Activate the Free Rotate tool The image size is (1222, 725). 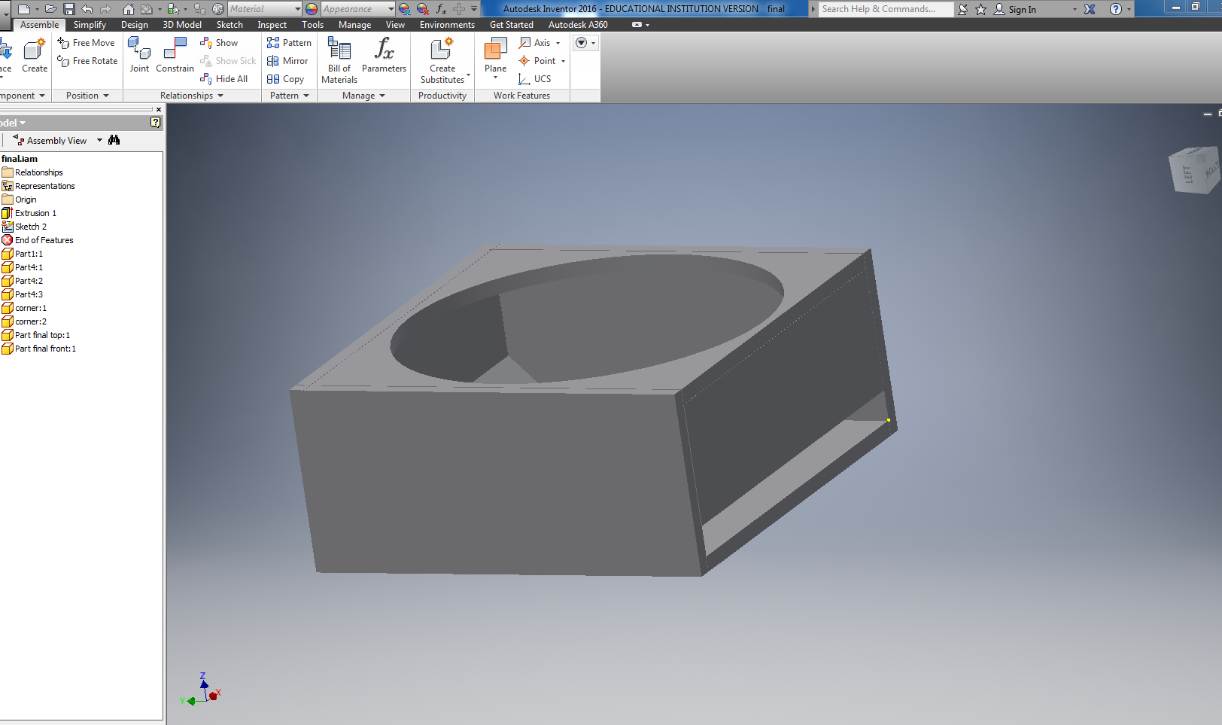[87, 61]
